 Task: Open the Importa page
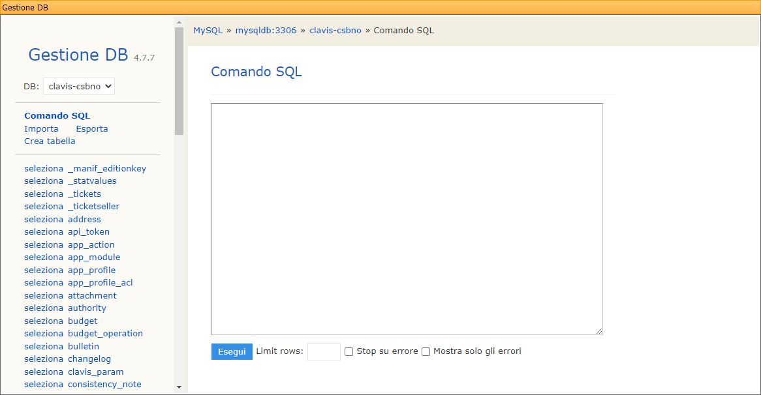tap(41, 128)
